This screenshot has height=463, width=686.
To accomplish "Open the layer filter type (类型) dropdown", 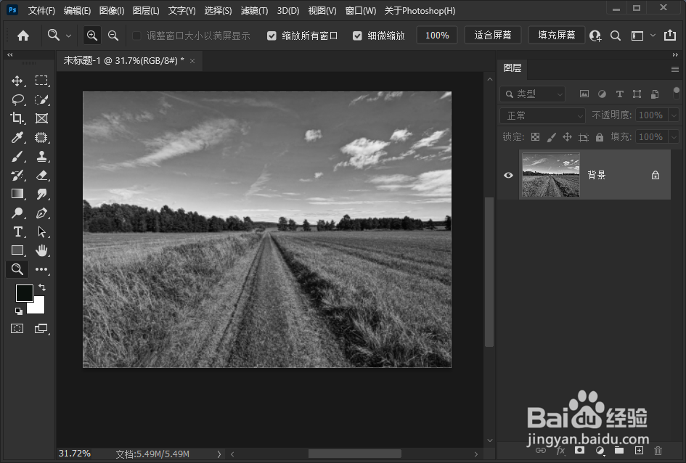I will pos(532,94).
